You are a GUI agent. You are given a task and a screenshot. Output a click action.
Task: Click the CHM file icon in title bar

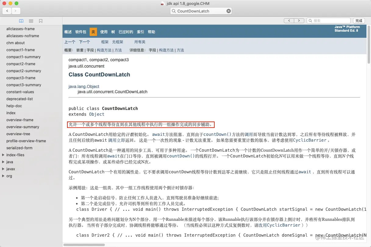click(x=163, y=4)
